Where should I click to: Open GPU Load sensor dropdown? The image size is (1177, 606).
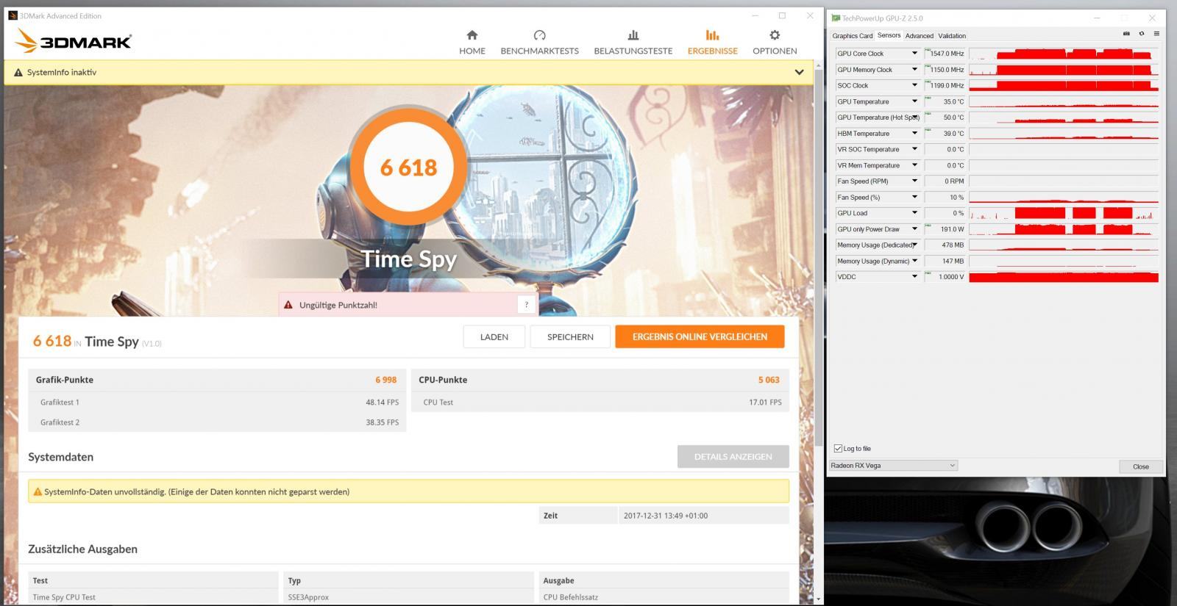click(x=914, y=213)
